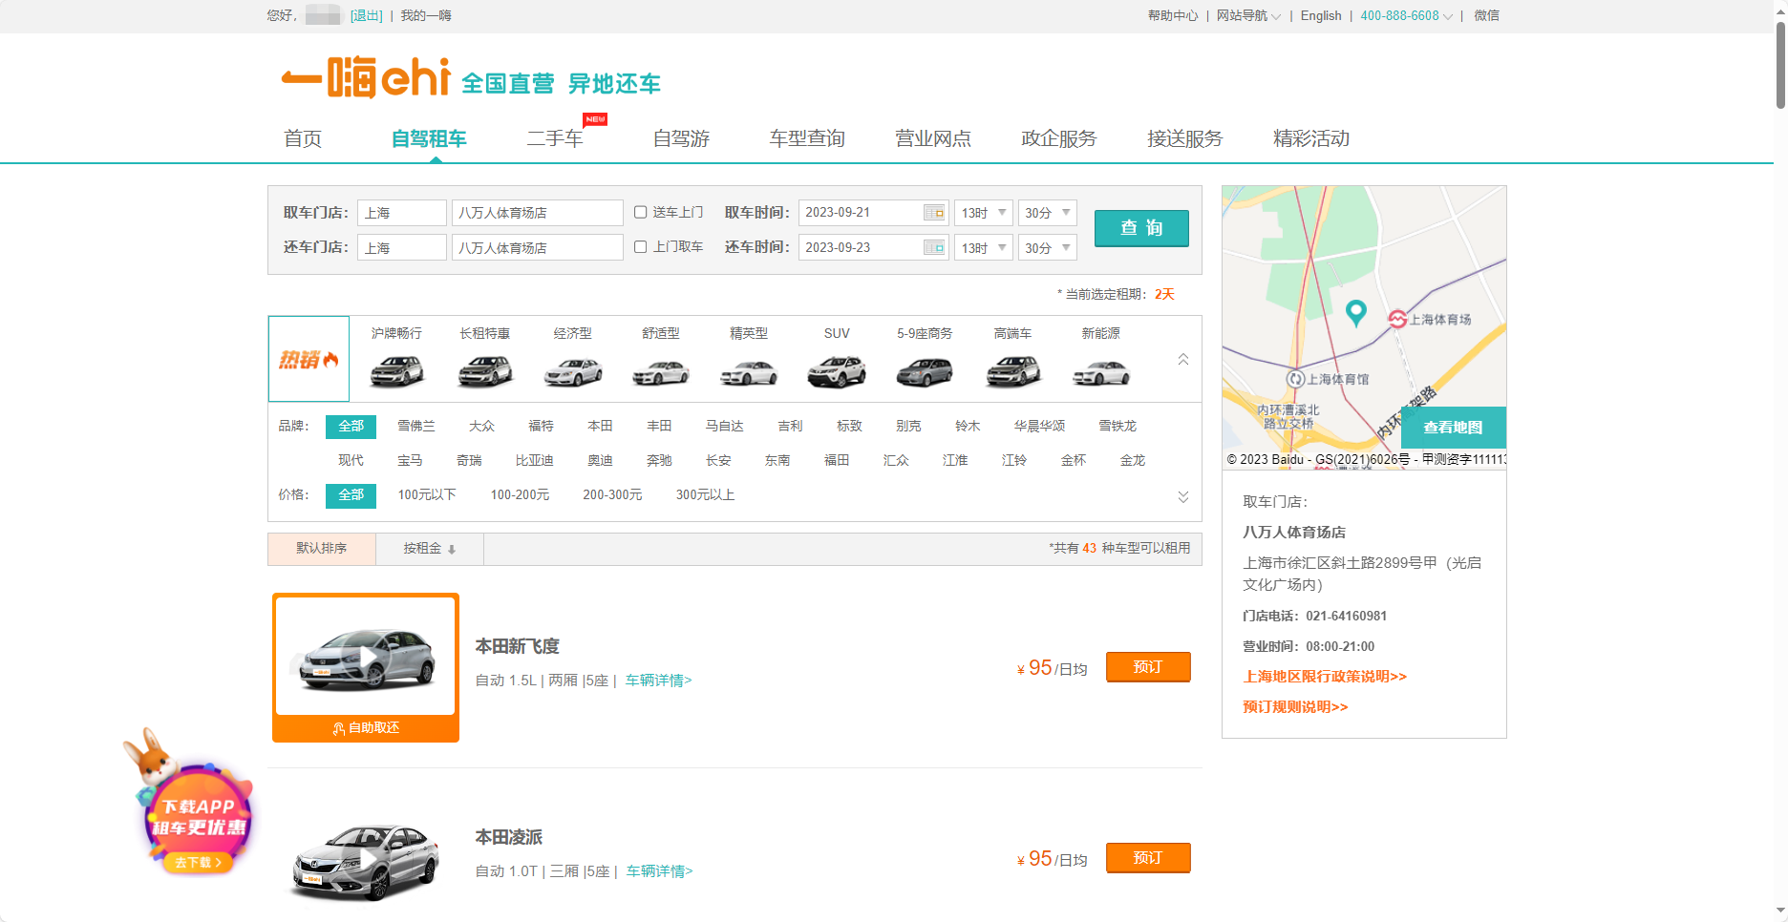
Task: Click 退出 logout link
Action: [x=367, y=15]
